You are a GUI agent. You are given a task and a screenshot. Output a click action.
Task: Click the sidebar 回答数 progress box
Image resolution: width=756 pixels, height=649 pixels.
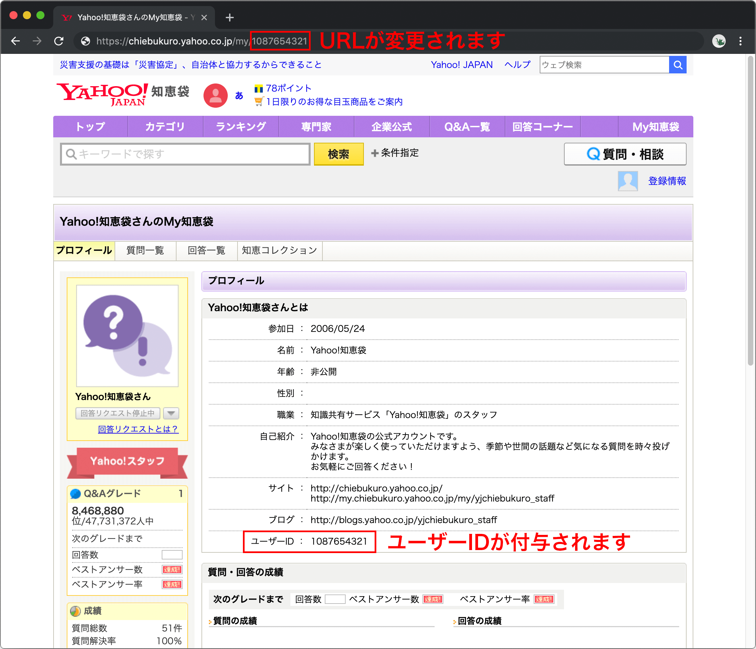tap(172, 555)
